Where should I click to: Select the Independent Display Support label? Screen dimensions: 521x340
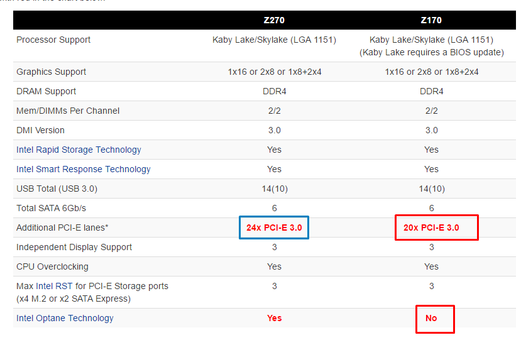[x=74, y=247]
